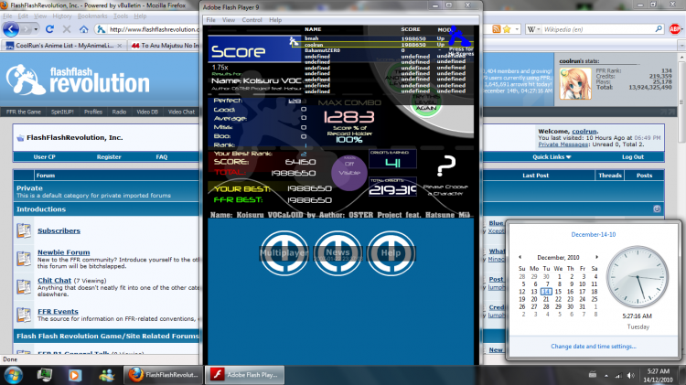Image resolution: width=686 pixels, height=385 pixels.
Task: Open Flash Player View menu
Action: click(229, 20)
